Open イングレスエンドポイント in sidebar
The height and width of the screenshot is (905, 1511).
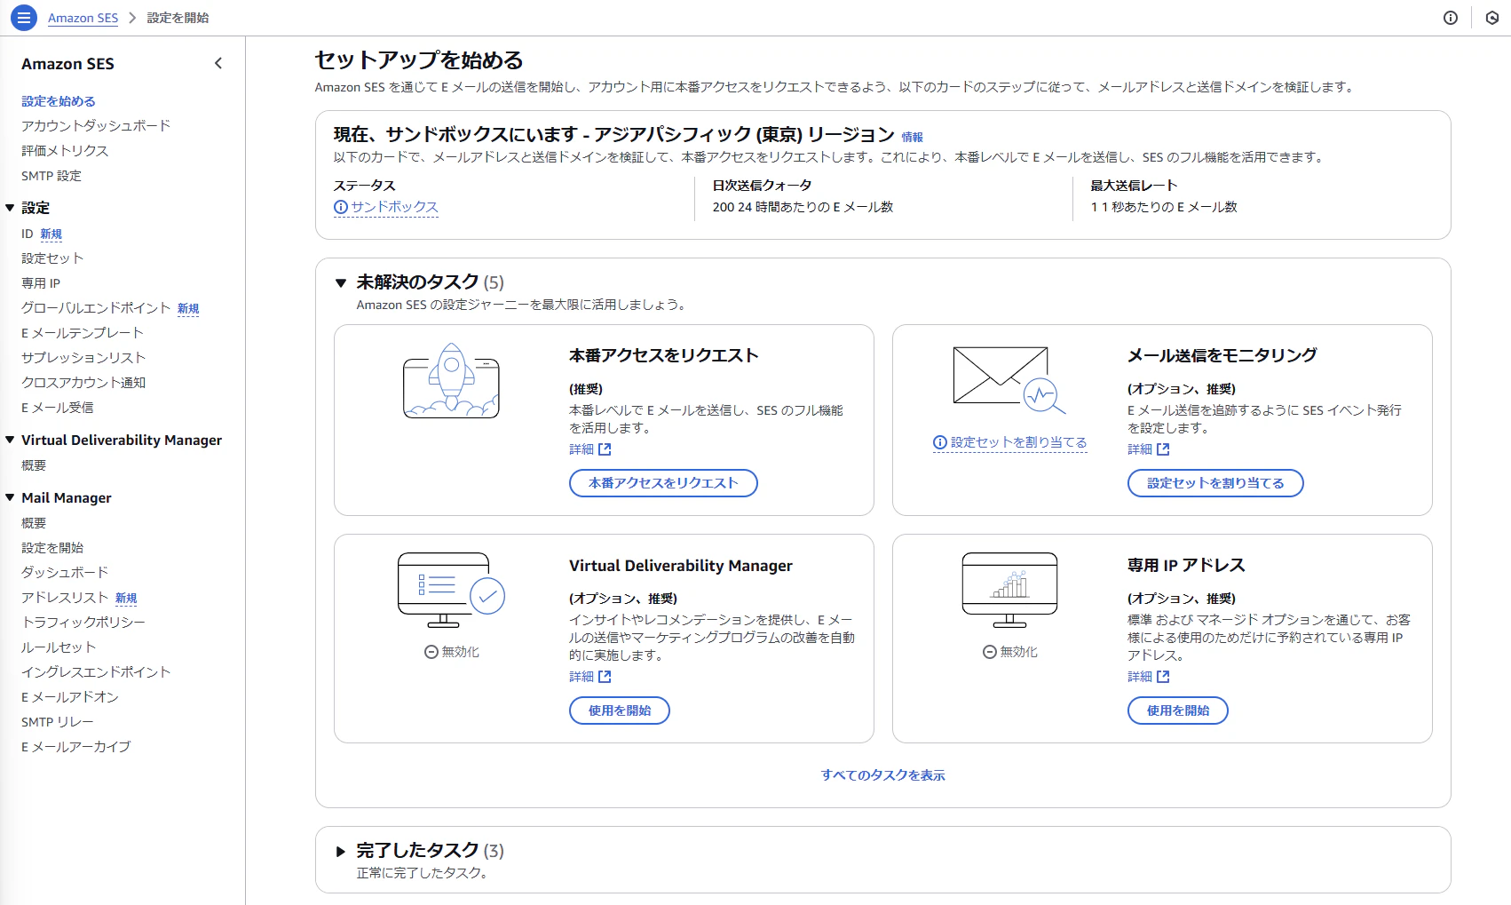pyautogui.click(x=96, y=672)
